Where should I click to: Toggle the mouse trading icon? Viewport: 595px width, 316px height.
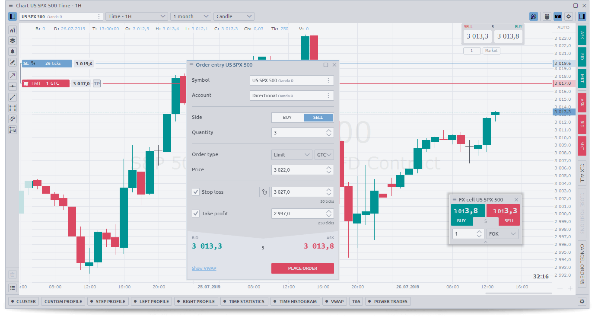pyautogui.click(x=547, y=16)
